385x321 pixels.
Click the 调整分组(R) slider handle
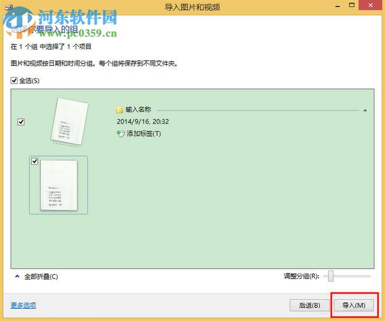(x=331, y=276)
